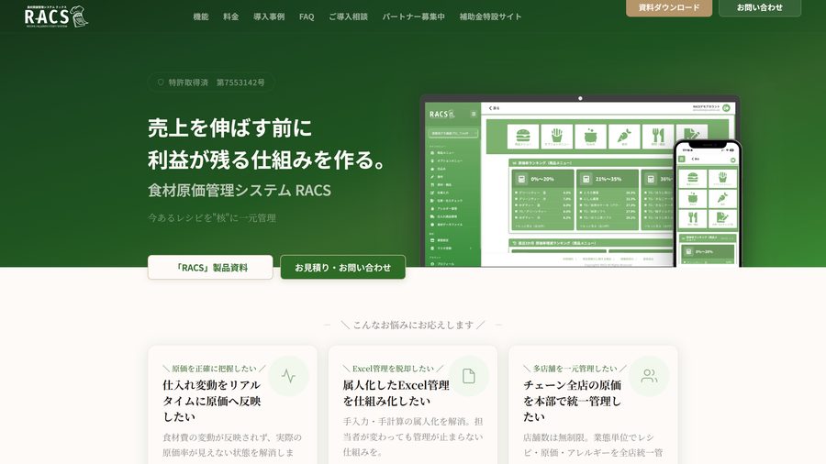
Task: Click the document icon on the Excel card
Action: [x=468, y=376]
